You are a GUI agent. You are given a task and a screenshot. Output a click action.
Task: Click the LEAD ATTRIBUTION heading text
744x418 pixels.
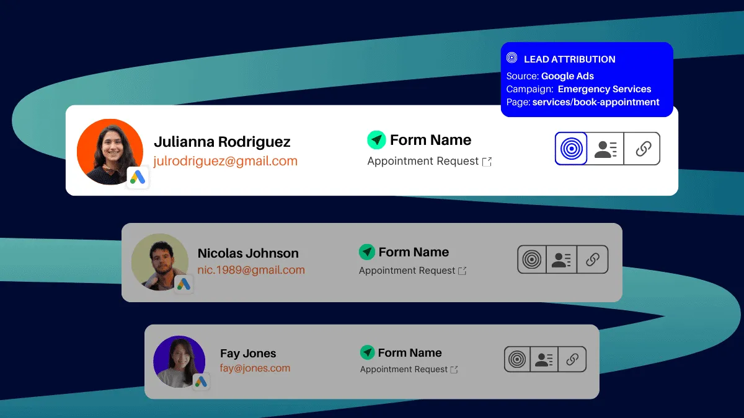click(570, 59)
